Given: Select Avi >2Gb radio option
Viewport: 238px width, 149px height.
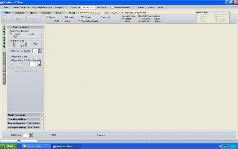Looking at the screenshot, I should tap(140, 19).
